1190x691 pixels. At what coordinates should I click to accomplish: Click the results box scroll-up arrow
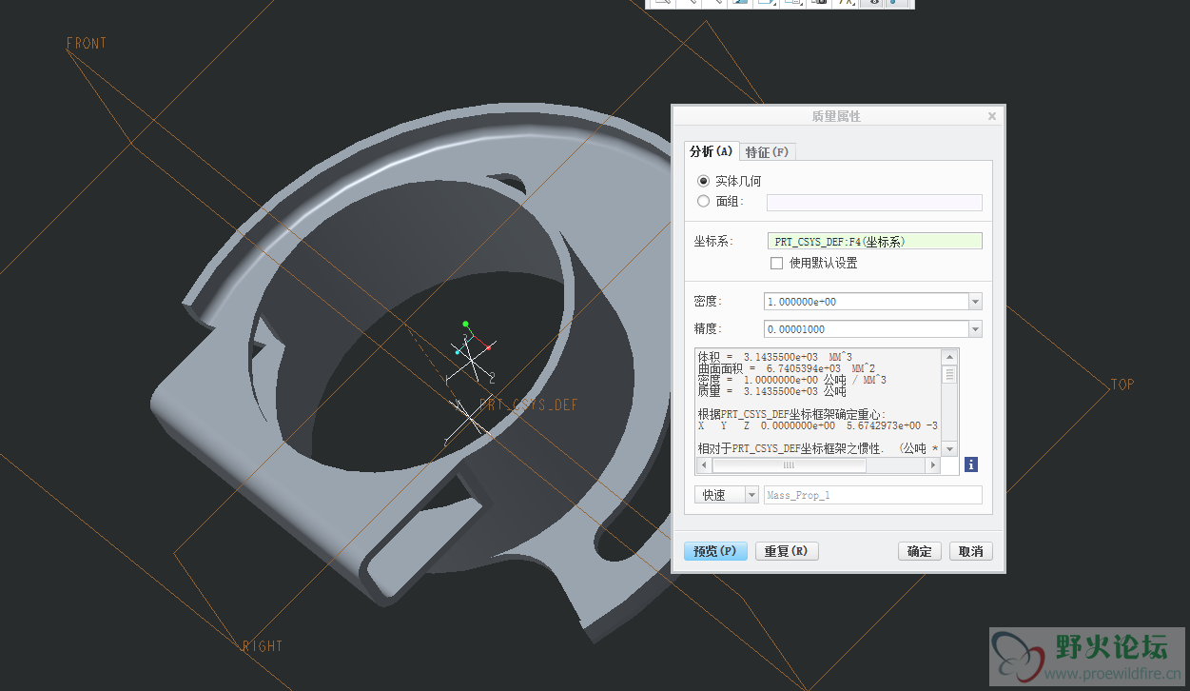pos(949,357)
